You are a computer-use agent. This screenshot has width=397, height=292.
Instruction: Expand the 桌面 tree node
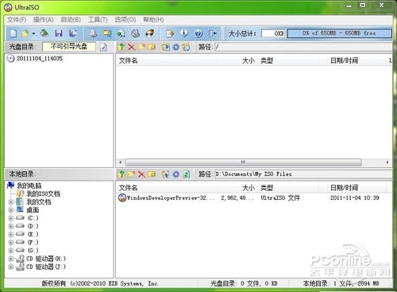tap(11, 210)
